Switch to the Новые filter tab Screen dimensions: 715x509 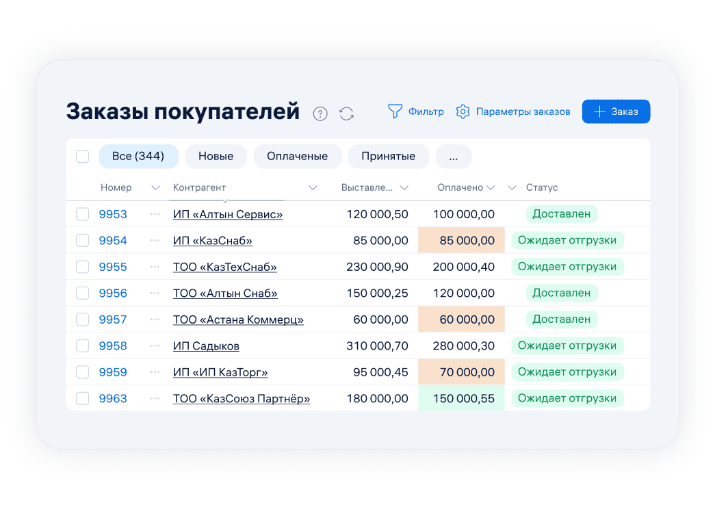point(216,156)
